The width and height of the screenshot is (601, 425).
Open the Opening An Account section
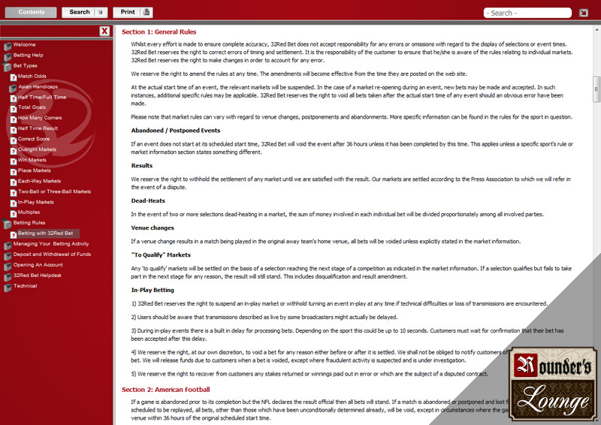point(38,265)
